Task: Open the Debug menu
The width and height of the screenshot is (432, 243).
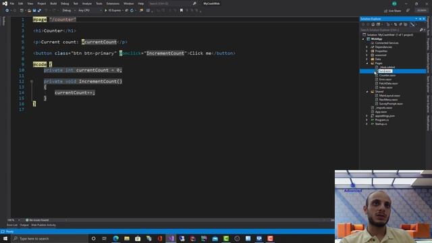Action: pos(65,3)
